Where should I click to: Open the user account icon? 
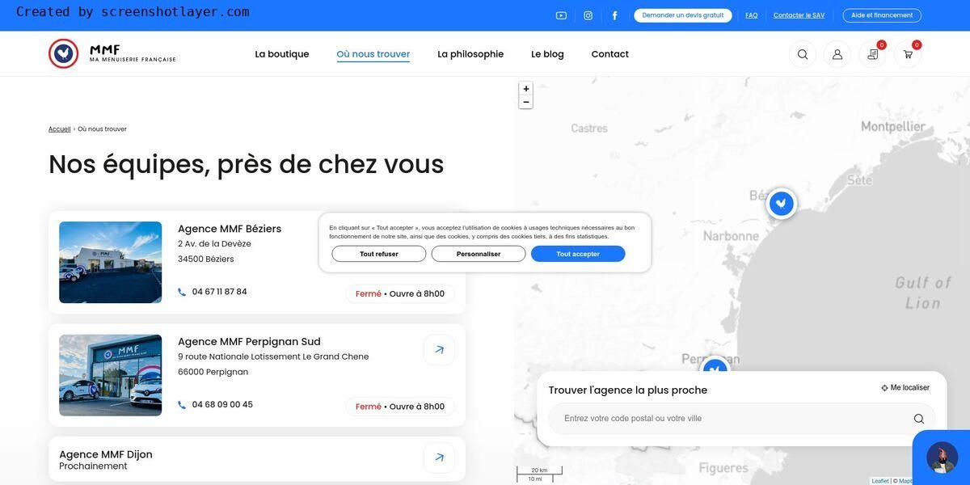(837, 54)
